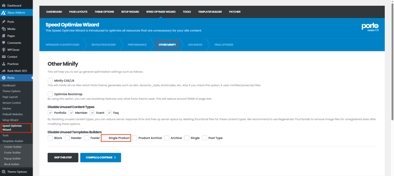Switch to the Templates Builder top tab

(210, 12)
